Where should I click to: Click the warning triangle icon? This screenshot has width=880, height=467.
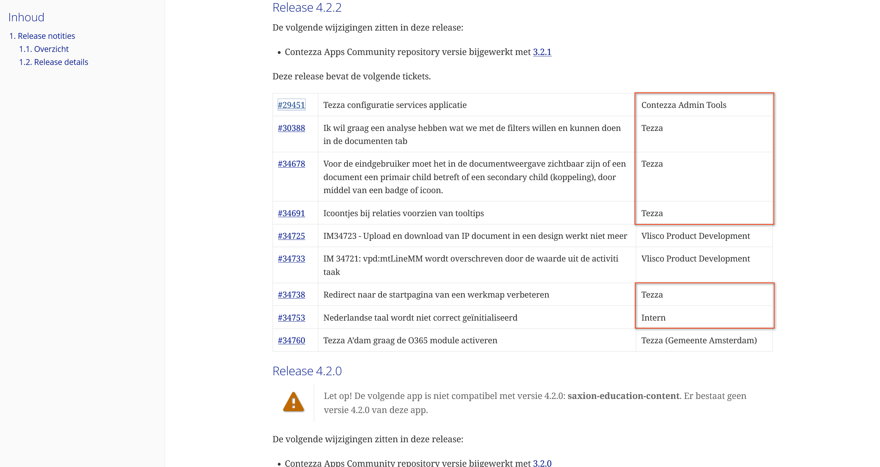(x=293, y=402)
